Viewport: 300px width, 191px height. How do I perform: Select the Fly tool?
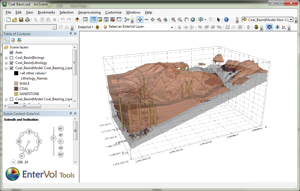tap(147, 19)
